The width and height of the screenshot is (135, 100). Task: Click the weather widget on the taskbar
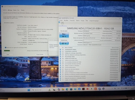coord(2,90)
